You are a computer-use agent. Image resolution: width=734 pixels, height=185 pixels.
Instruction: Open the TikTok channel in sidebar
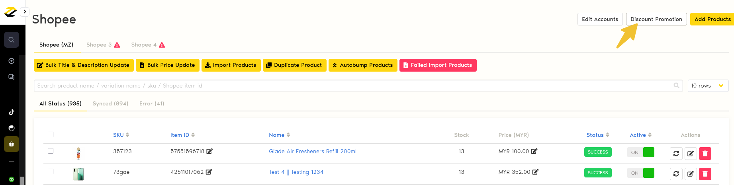12,112
